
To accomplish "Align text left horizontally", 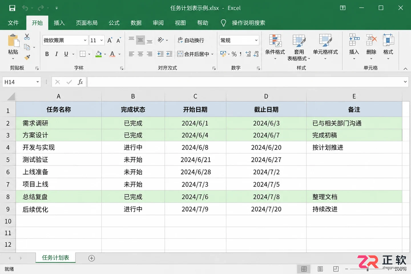I will tap(131, 54).
